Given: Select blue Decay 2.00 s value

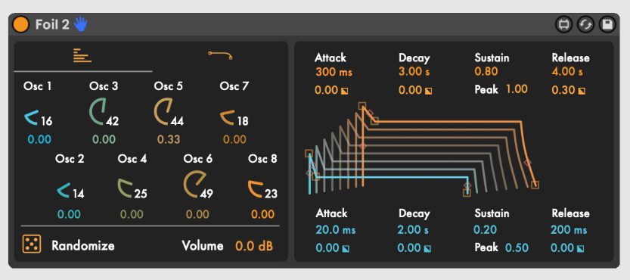Looking at the screenshot, I should coord(413,230).
